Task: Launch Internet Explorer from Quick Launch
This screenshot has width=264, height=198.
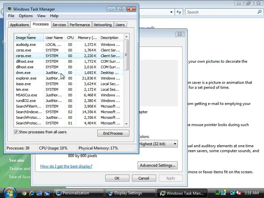Action: [32, 193]
